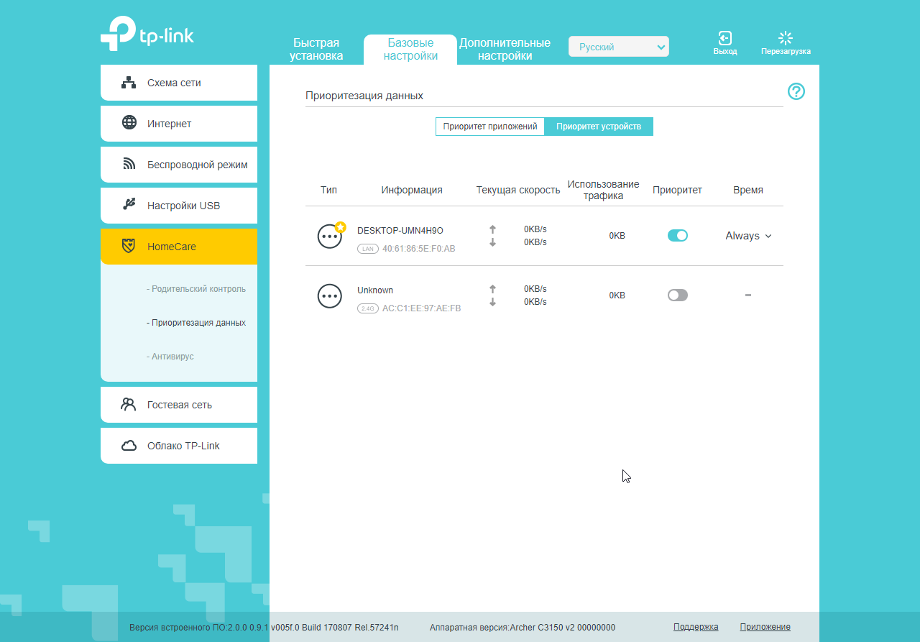Click the tp-link logo
Screen dimensions: 920x642
tap(147, 34)
